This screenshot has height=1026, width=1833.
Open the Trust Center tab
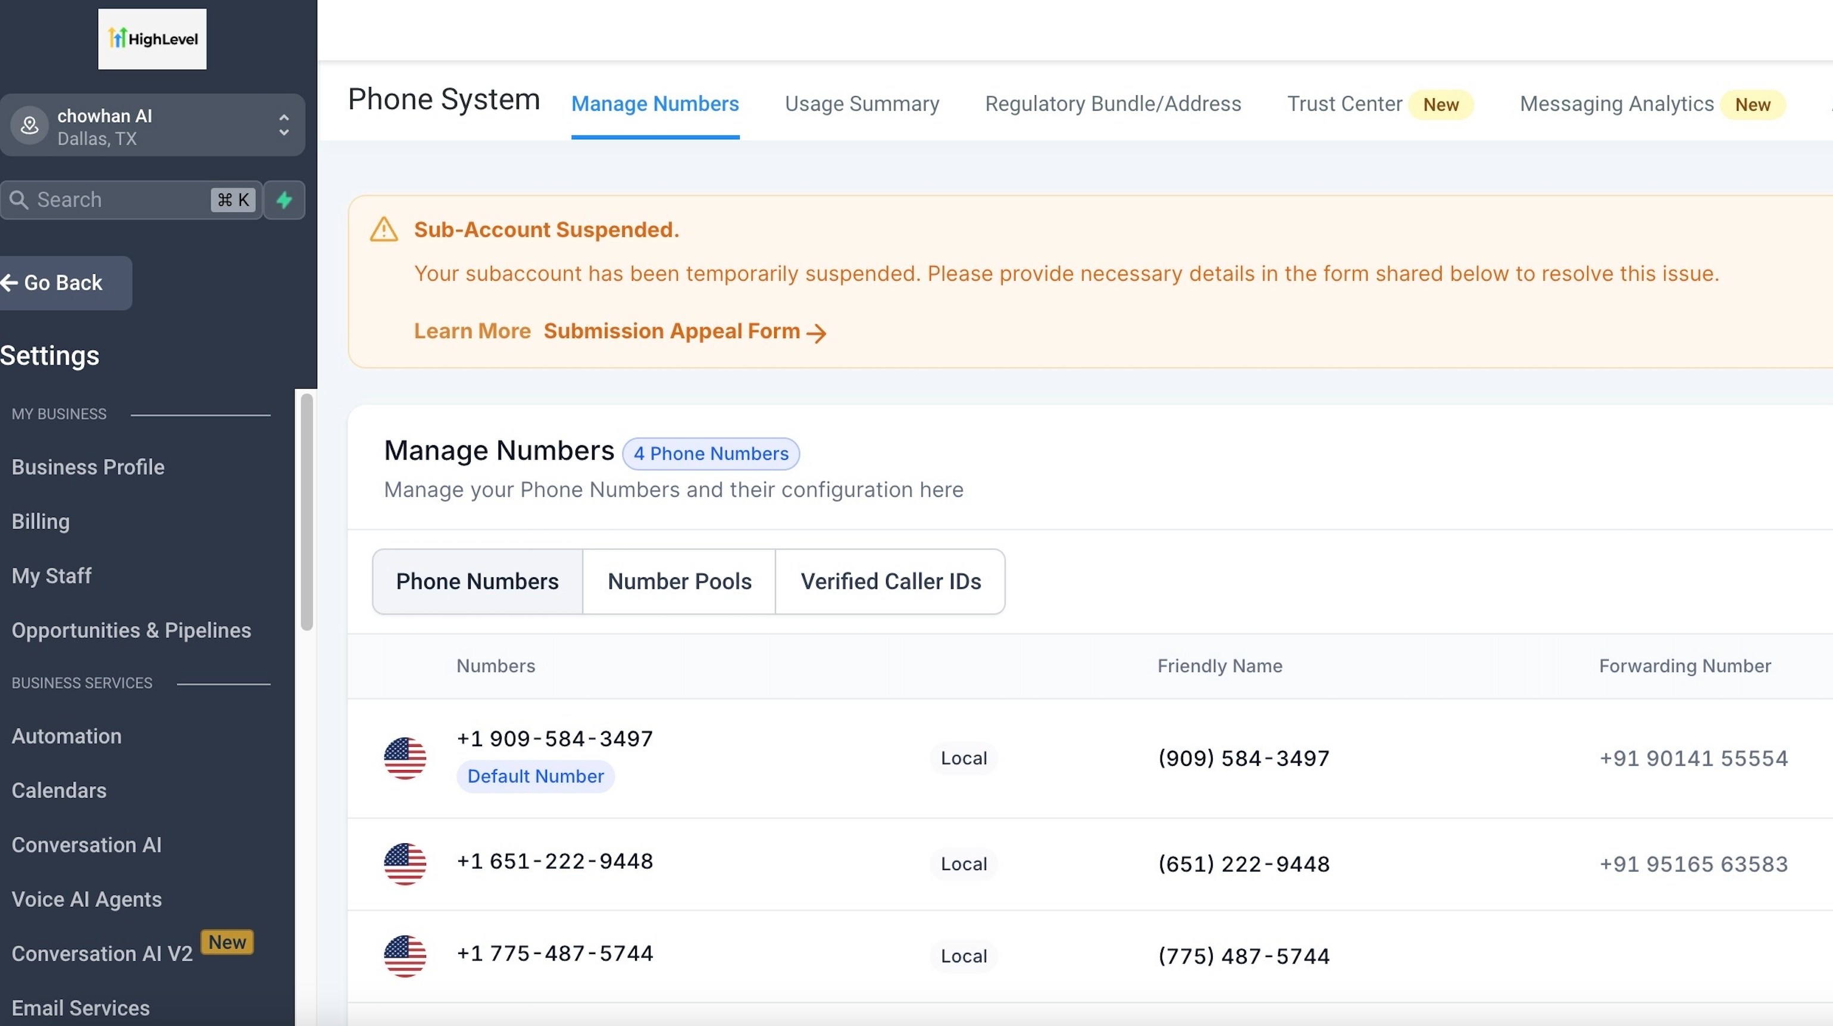pos(1344,104)
